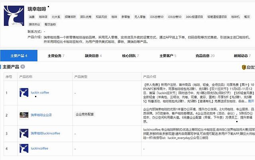
Task: Click the 咖啡店 tag
Action: (x=43, y=17)
